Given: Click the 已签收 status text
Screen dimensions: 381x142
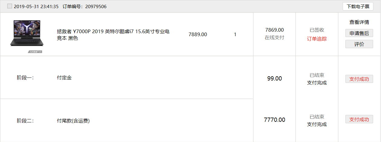Looking at the screenshot, I should (x=317, y=30).
